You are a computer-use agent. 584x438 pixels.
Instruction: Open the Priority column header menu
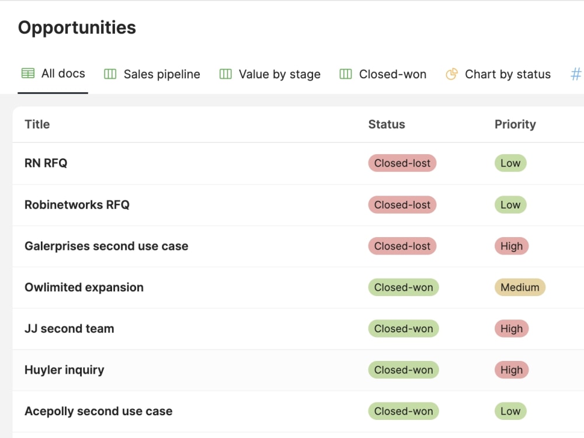coord(516,124)
